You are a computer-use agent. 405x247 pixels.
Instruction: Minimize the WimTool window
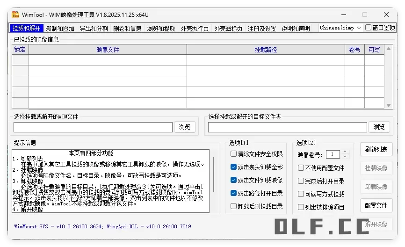point(344,15)
